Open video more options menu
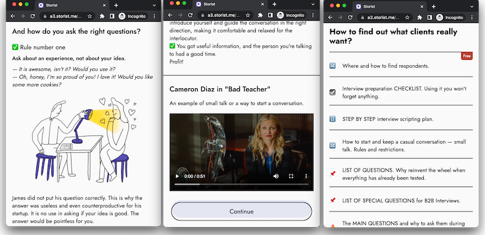 coord(306,176)
